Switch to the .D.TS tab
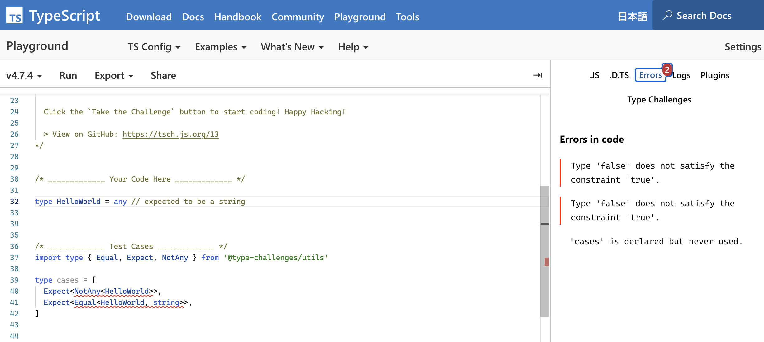764x342 pixels. (x=619, y=75)
